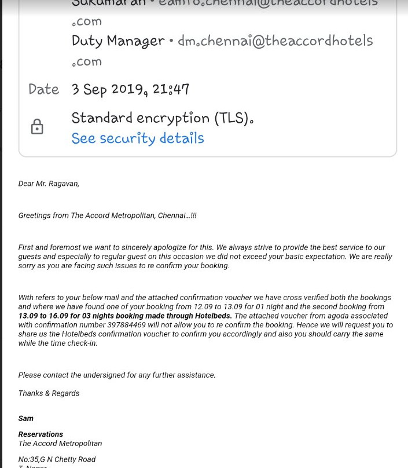Click the bold 13.09 to 16.09 booking text

pyautogui.click(x=124, y=316)
